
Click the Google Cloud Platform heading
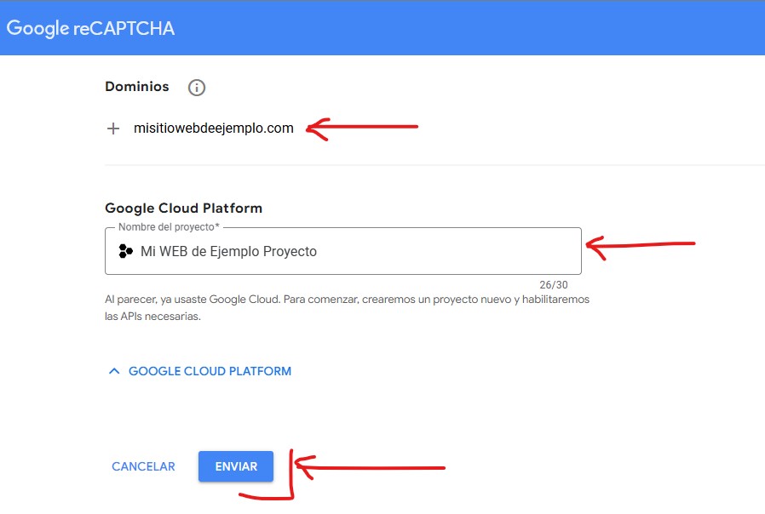tap(183, 208)
